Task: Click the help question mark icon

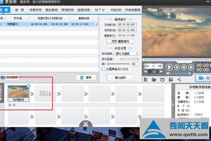Action: pos(170,79)
